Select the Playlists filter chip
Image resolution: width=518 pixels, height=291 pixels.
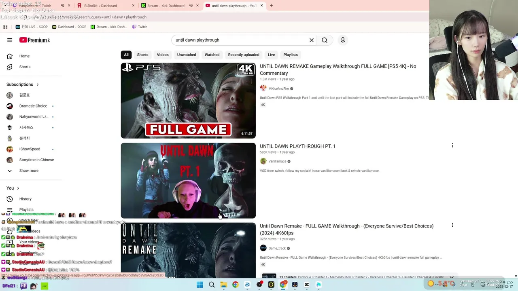[291, 55]
